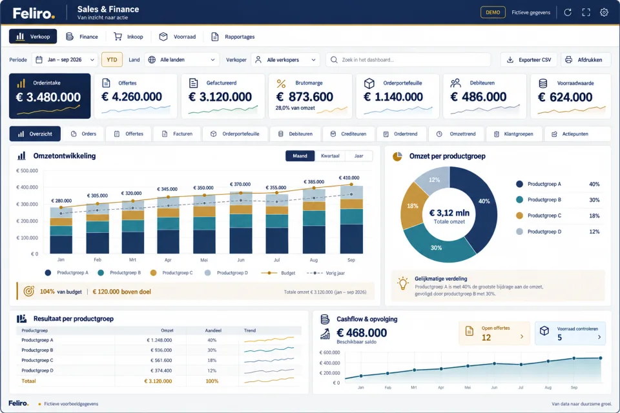Click the coin stack icon beside Cashflow & opvolging
This screenshot has width=620, height=413.
pos(325,319)
